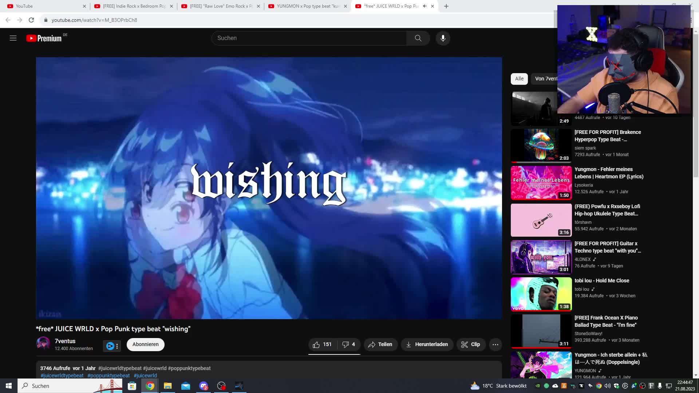Open Powfu x Rxseboy Lofi ukulele thumbnail
Image resolution: width=699 pixels, height=393 pixels.
[541, 220]
